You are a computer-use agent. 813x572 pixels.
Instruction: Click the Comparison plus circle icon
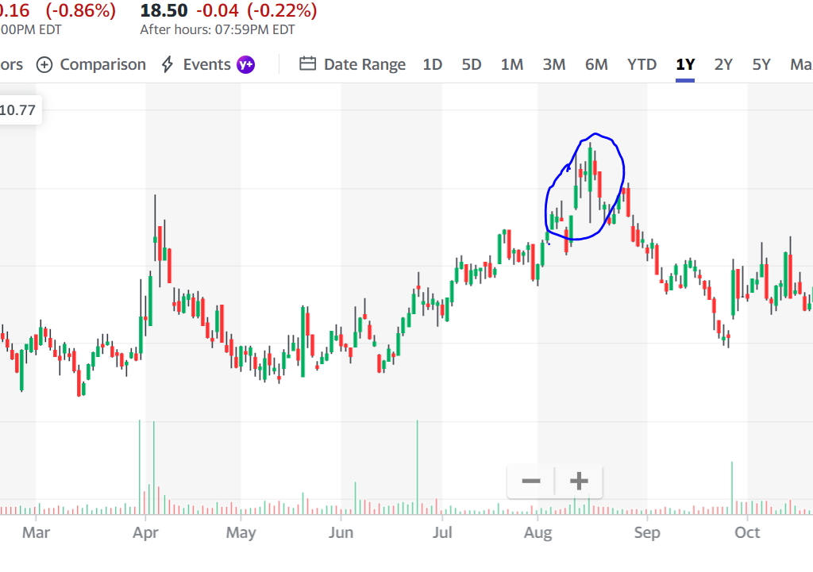pyautogui.click(x=44, y=65)
